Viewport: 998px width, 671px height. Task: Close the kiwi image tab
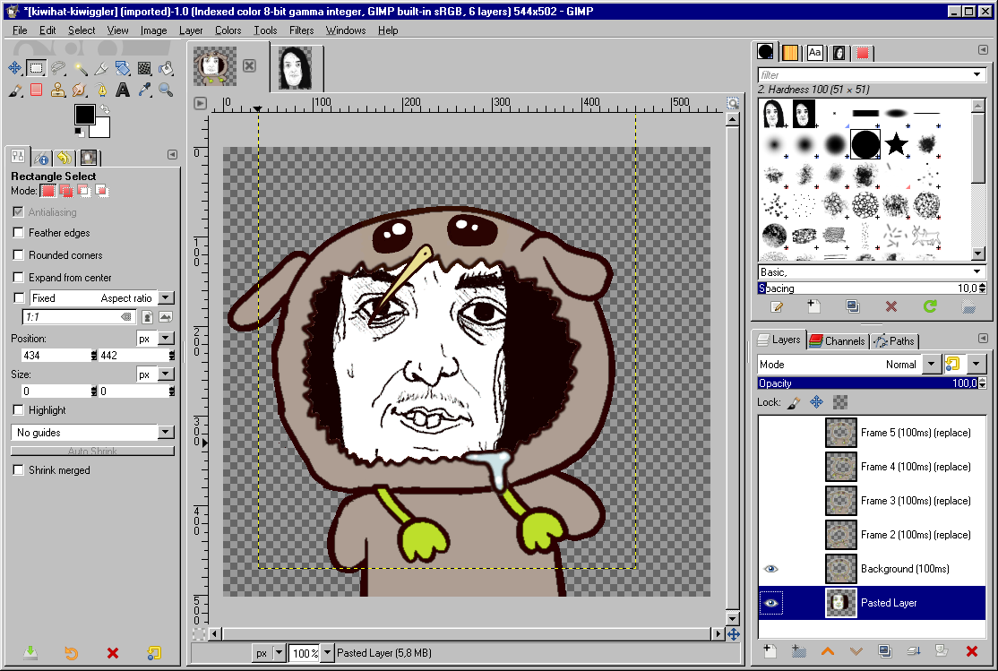pos(249,65)
